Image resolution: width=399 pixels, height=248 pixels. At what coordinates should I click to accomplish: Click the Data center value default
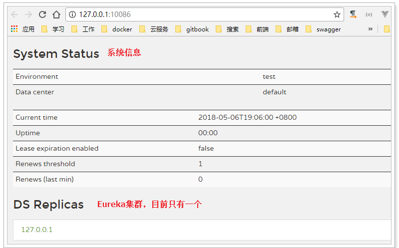coord(274,92)
